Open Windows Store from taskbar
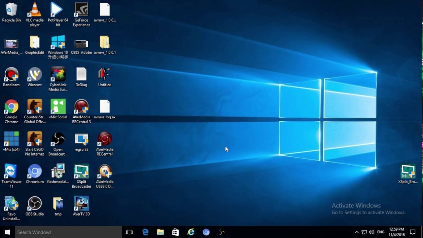423x238 pixels. (x=175, y=232)
